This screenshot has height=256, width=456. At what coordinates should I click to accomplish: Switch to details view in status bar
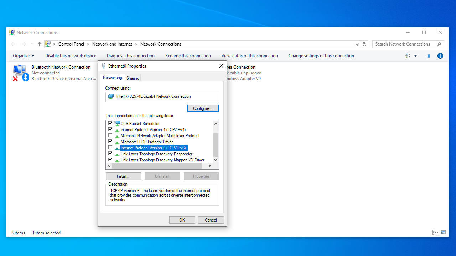(435, 233)
